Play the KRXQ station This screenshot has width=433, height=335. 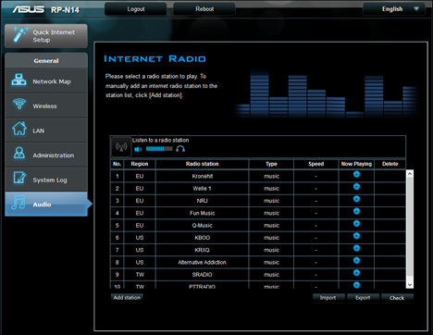pos(356,248)
